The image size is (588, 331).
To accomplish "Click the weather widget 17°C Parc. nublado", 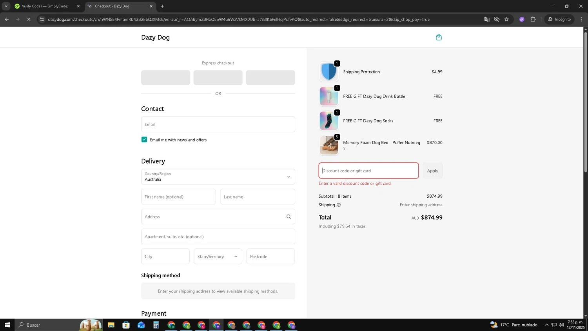I will 514,325.
